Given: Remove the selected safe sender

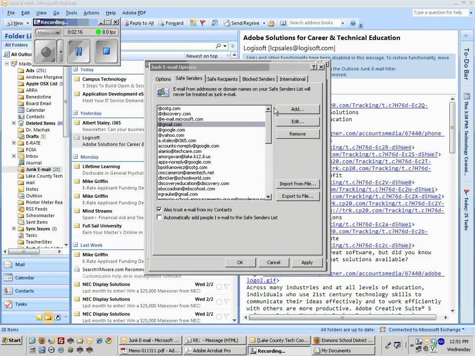Looking at the screenshot, I should (x=297, y=134).
